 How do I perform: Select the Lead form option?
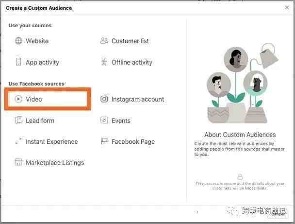(34, 121)
